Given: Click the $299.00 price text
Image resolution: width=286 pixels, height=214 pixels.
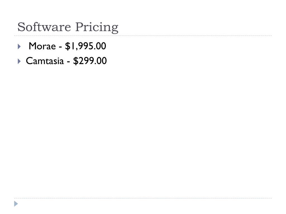Looking at the screenshot, I should (90, 61).
